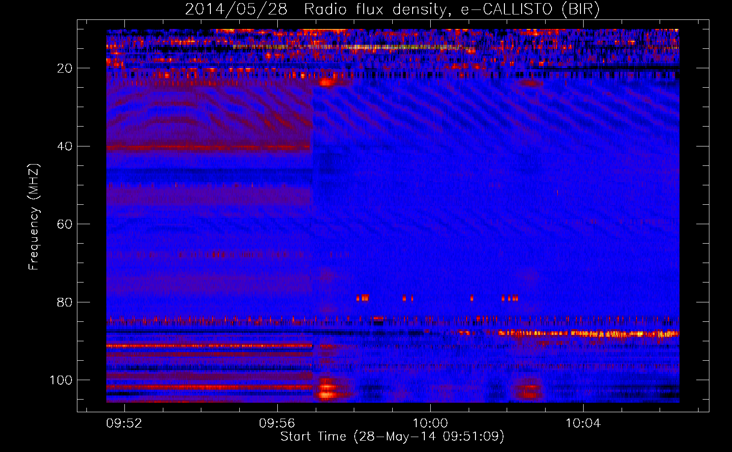Select the 'Frequency (MHZ)' axis label

click(34, 217)
